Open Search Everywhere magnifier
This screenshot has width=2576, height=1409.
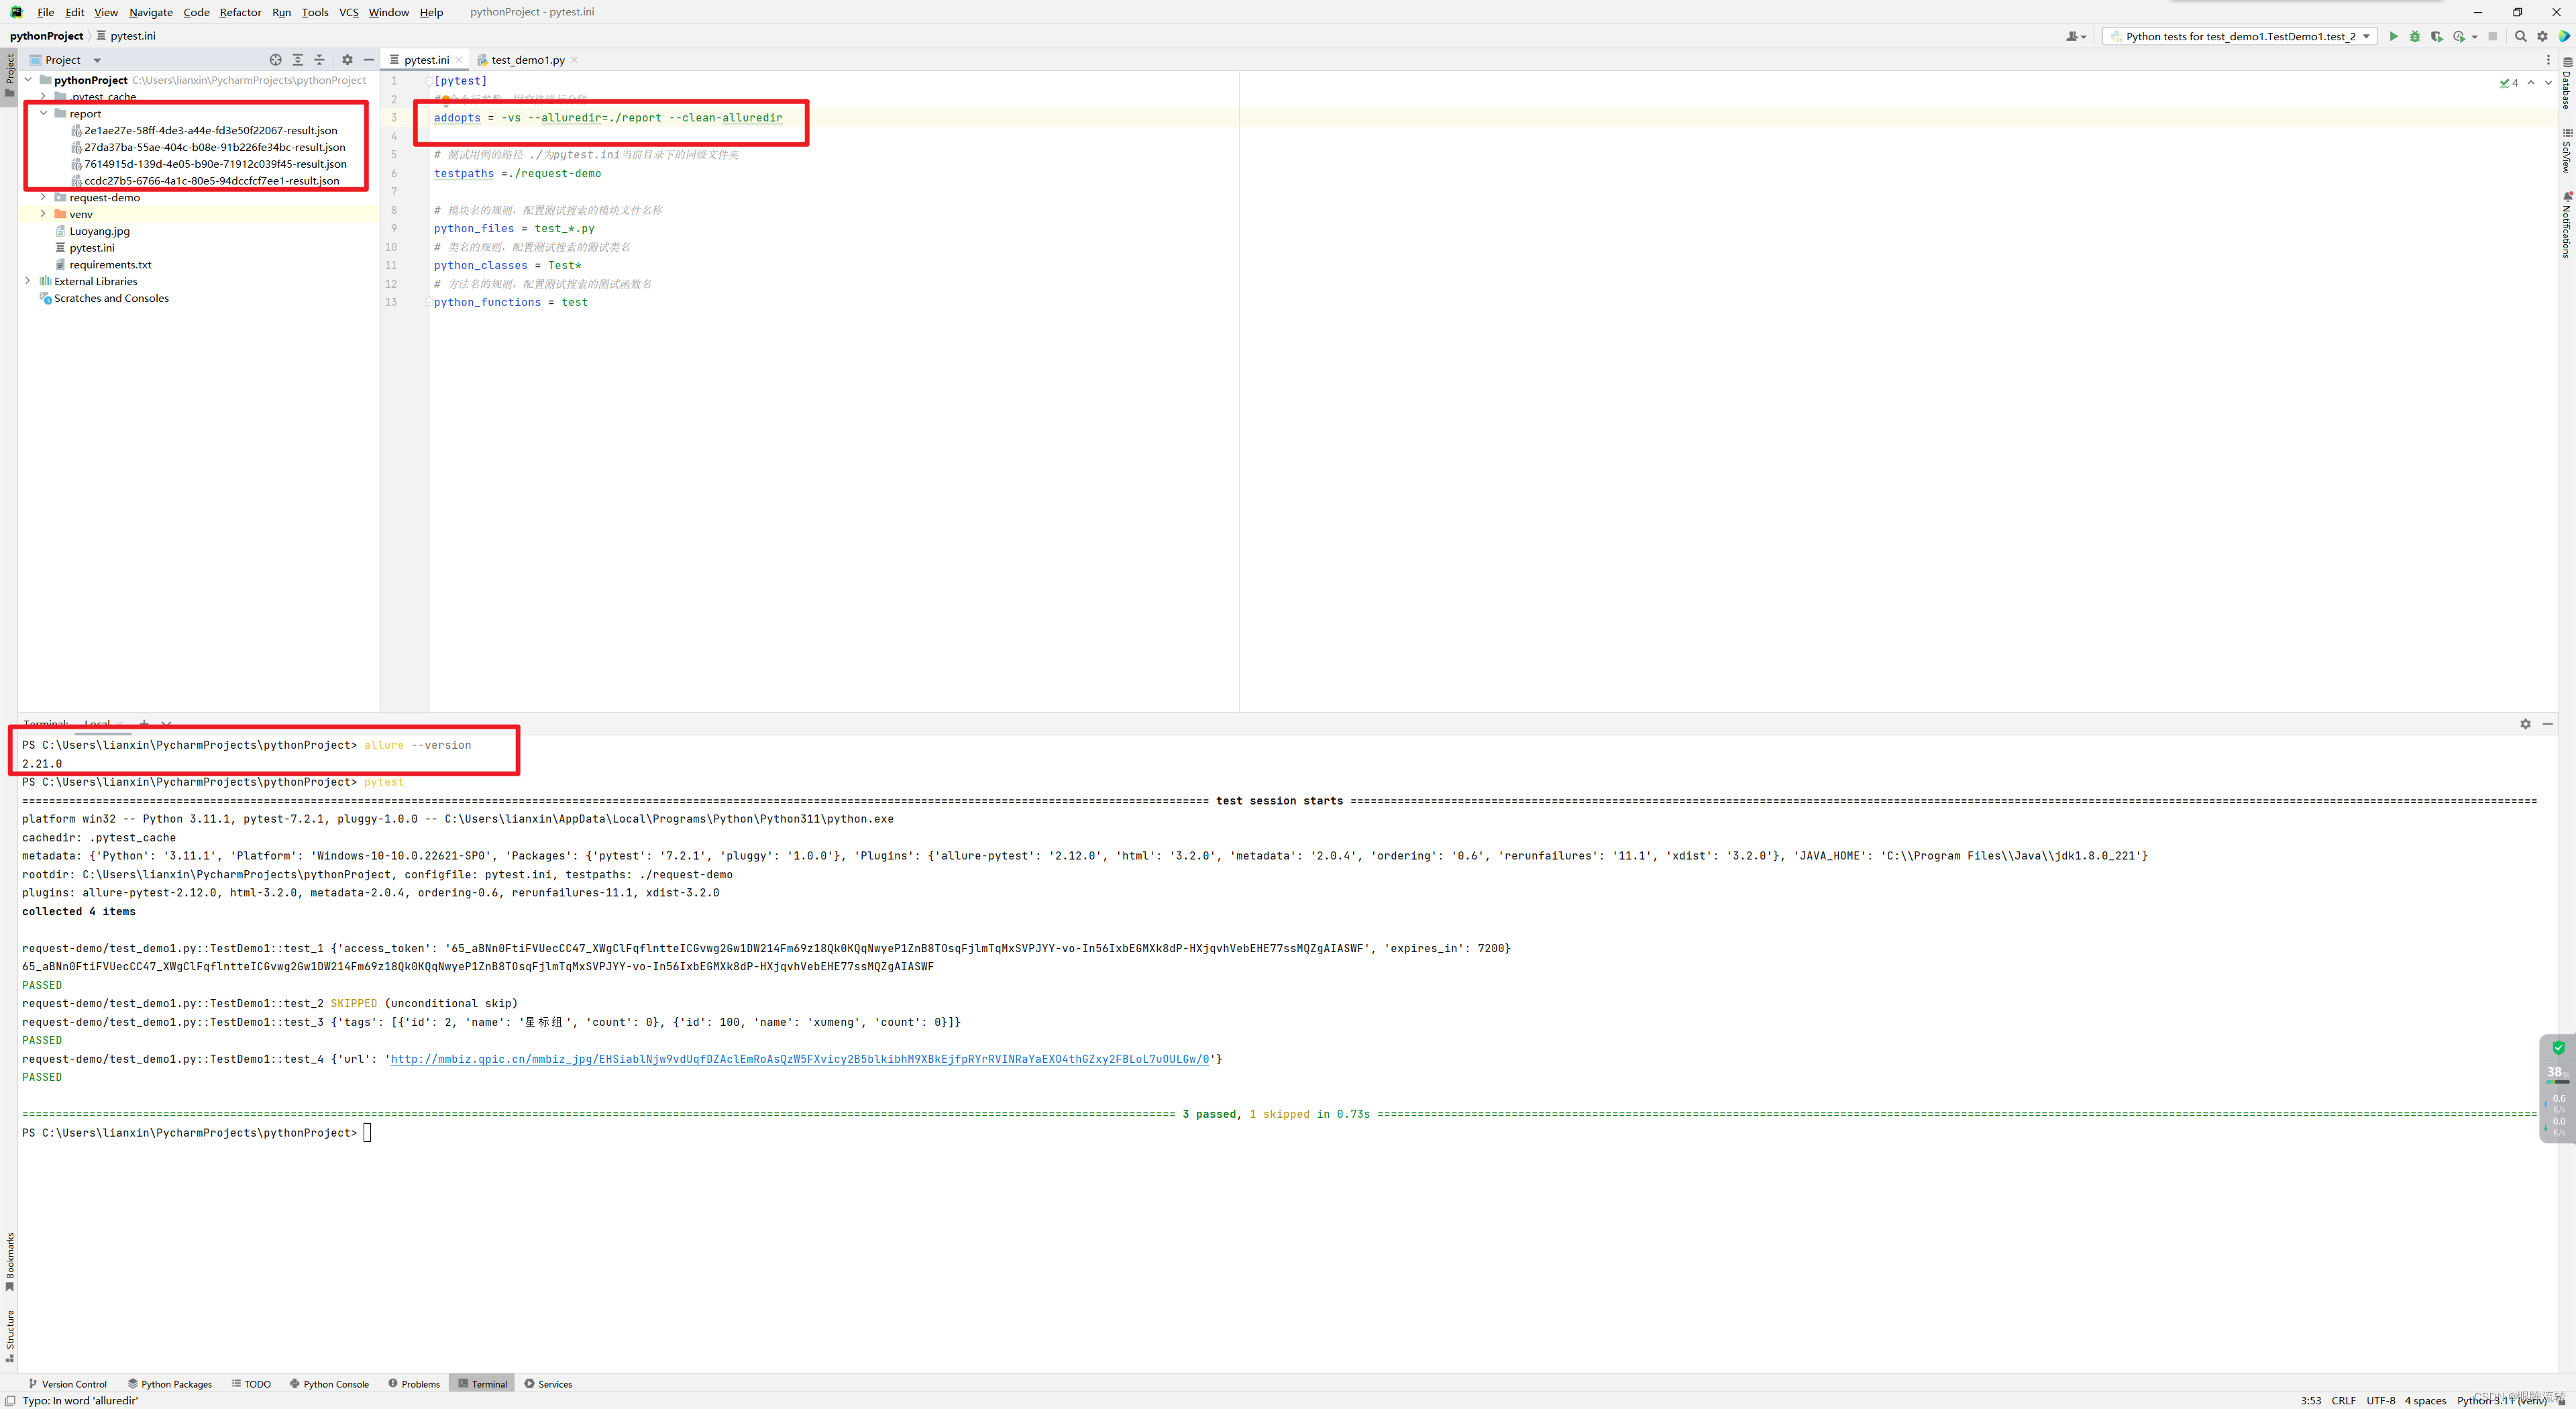point(2521,36)
